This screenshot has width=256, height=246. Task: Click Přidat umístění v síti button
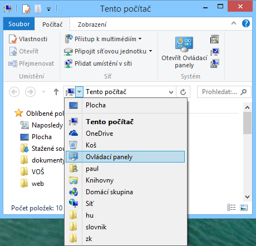pyautogui.click(x=98, y=63)
